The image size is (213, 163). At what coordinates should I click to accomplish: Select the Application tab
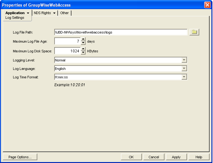click(15, 13)
